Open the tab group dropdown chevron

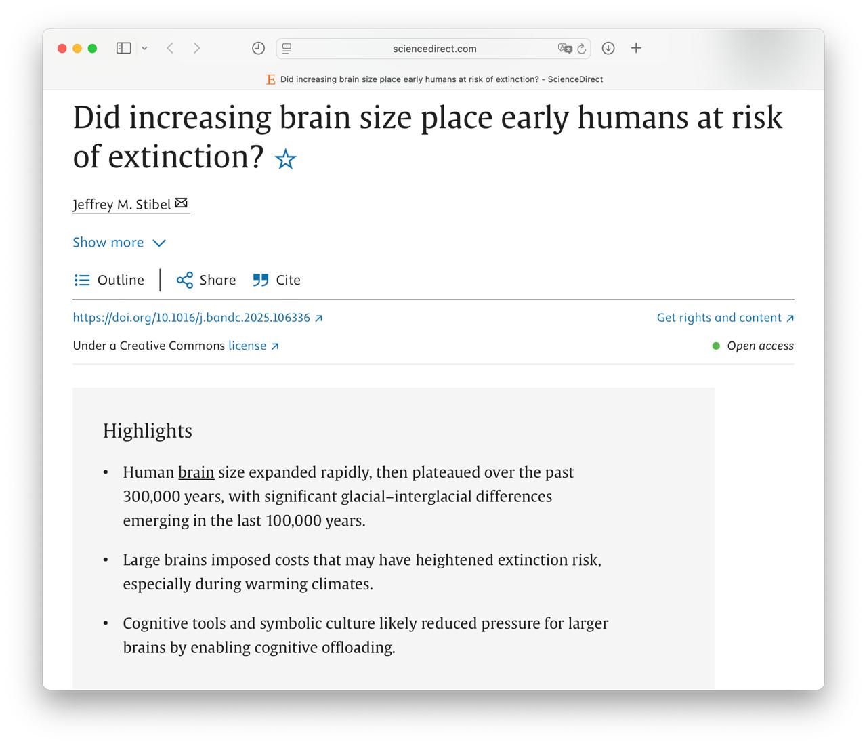[x=144, y=48]
